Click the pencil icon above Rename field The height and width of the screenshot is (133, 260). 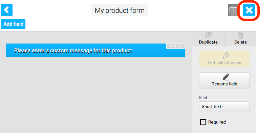click(226, 77)
